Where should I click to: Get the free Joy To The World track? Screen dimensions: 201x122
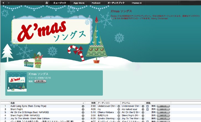(x=163, y=119)
